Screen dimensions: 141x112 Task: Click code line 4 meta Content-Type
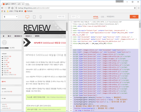(100, 30)
